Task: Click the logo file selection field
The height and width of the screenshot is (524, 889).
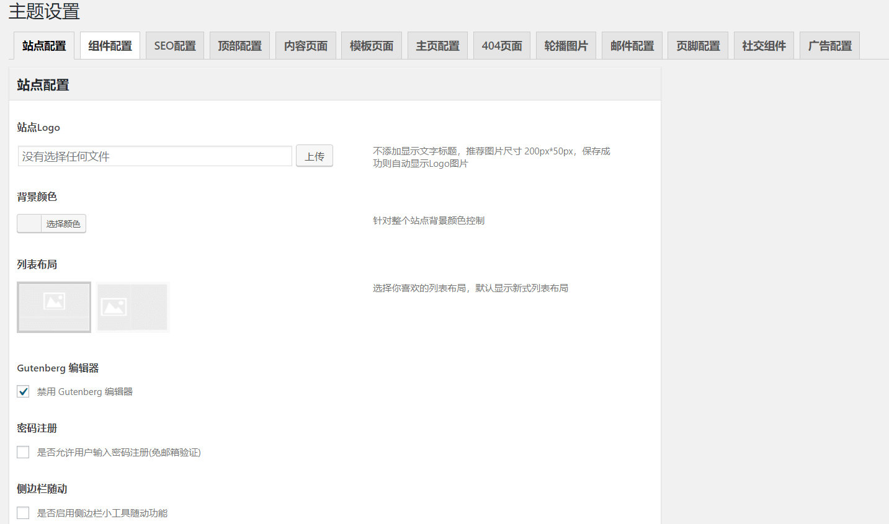Action: click(154, 156)
